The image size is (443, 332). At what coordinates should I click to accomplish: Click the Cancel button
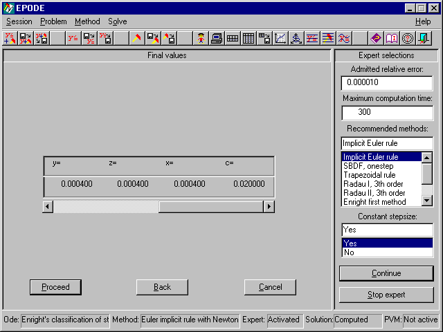[x=271, y=287]
